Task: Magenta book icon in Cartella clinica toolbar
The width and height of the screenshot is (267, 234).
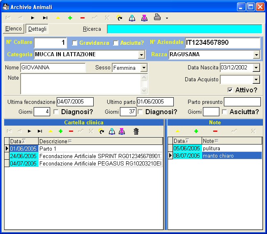Action: click(x=122, y=131)
